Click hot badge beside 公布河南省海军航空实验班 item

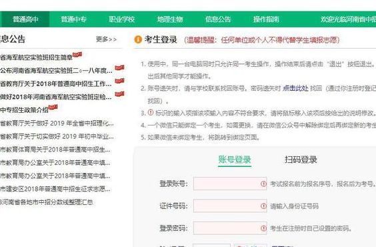(x=119, y=67)
